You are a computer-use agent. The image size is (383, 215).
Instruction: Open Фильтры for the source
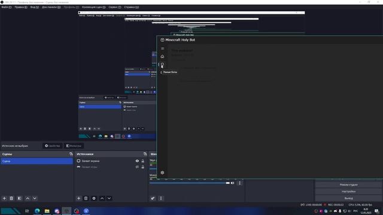(x=74, y=146)
